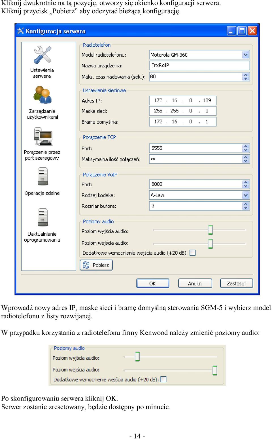
Task: Click the Maksymalna ilość połączeń value field
Action: 196,159
